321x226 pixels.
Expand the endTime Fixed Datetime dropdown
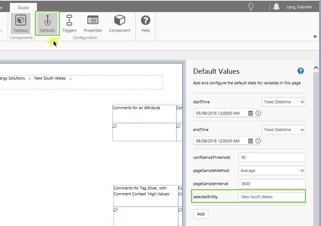[x=284, y=130]
